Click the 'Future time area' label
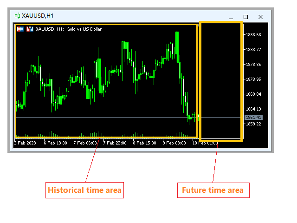The image size is (297, 223). coord(213,190)
